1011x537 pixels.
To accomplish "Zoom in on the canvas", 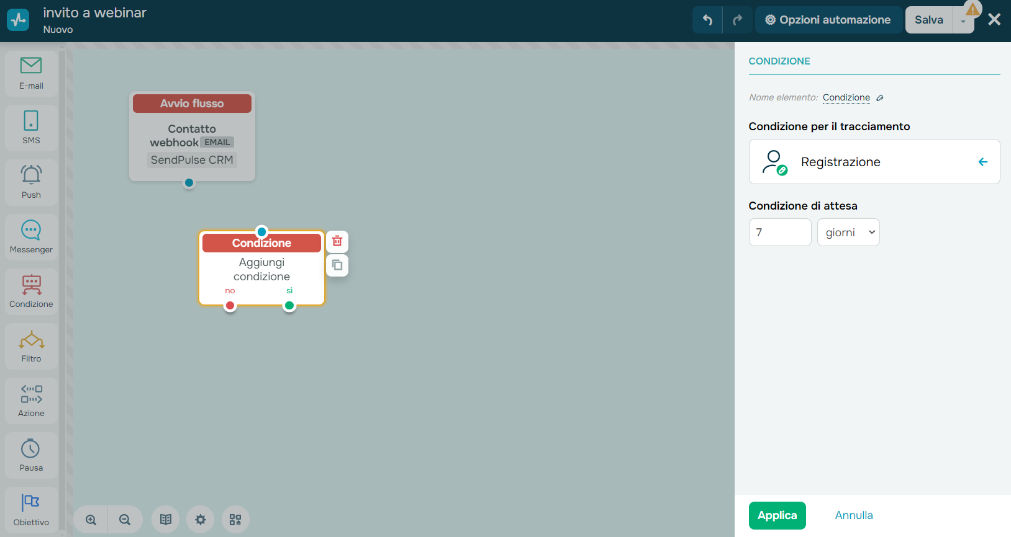I will (91, 520).
